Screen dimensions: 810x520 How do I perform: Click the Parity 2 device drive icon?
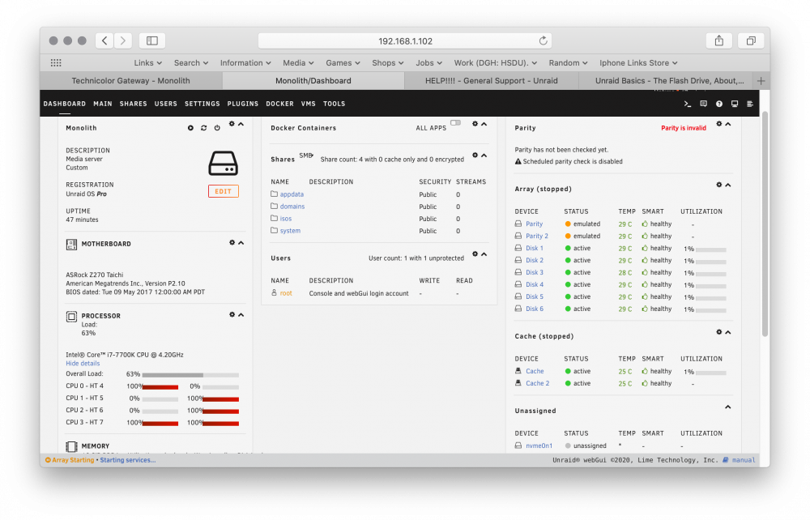[518, 236]
